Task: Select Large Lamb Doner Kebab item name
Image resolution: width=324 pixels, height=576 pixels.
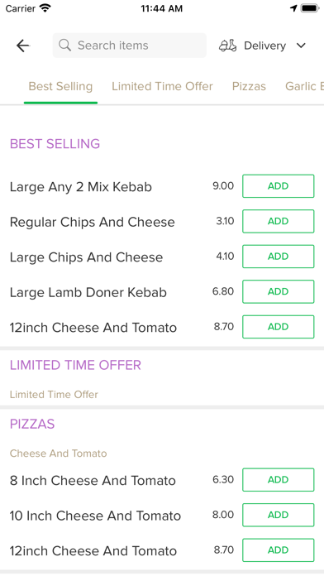Action: click(88, 292)
